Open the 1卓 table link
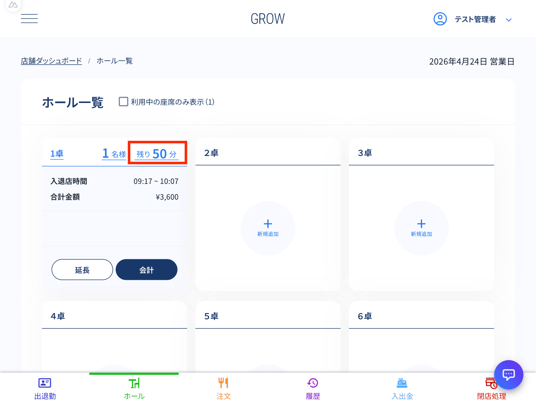Screen dimensions: 536x402 pos(57,154)
